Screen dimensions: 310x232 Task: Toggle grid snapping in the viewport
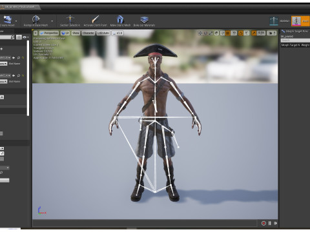click(227, 33)
